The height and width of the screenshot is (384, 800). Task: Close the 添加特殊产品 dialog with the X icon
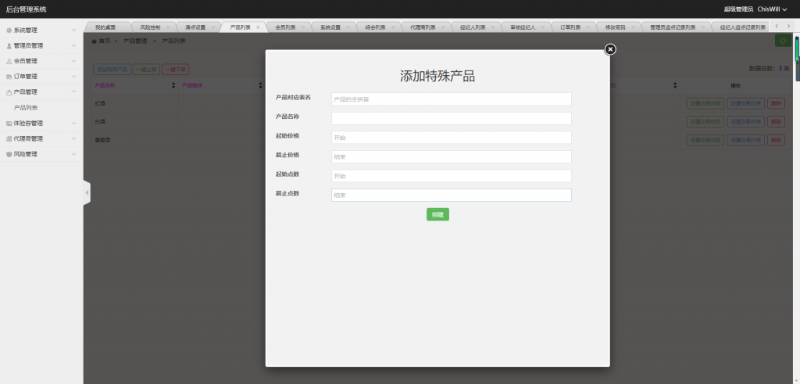610,49
